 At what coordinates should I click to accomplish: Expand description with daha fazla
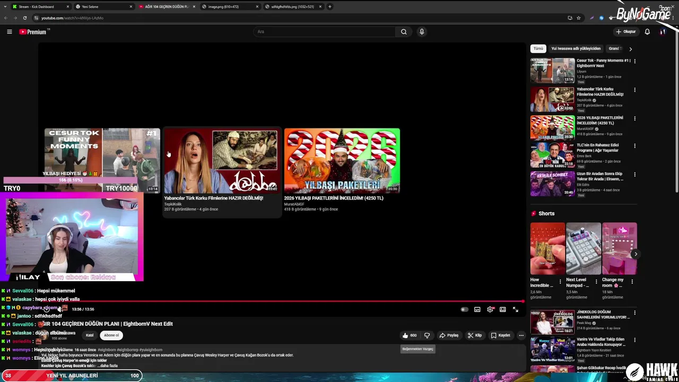[x=107, y=366]
